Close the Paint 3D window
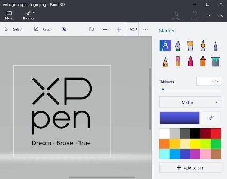 click(221, 4)
